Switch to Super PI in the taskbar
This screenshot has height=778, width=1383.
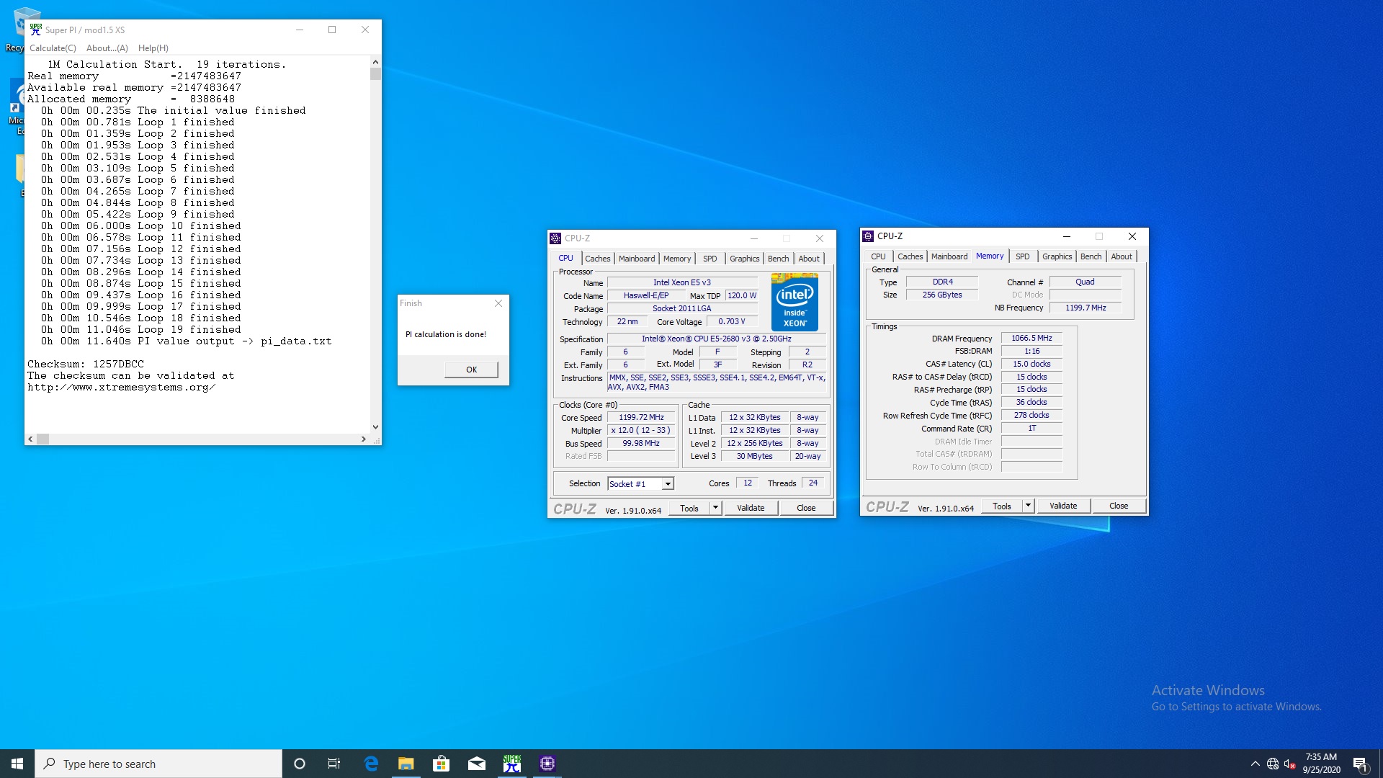click(512, 764)
